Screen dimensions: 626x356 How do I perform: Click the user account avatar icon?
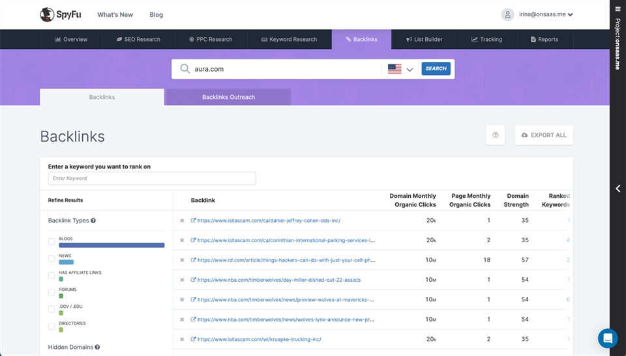pyautogui.click(x=507, y=14)
